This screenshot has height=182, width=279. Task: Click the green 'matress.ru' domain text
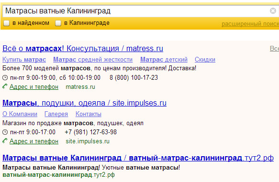pos(80,87)
